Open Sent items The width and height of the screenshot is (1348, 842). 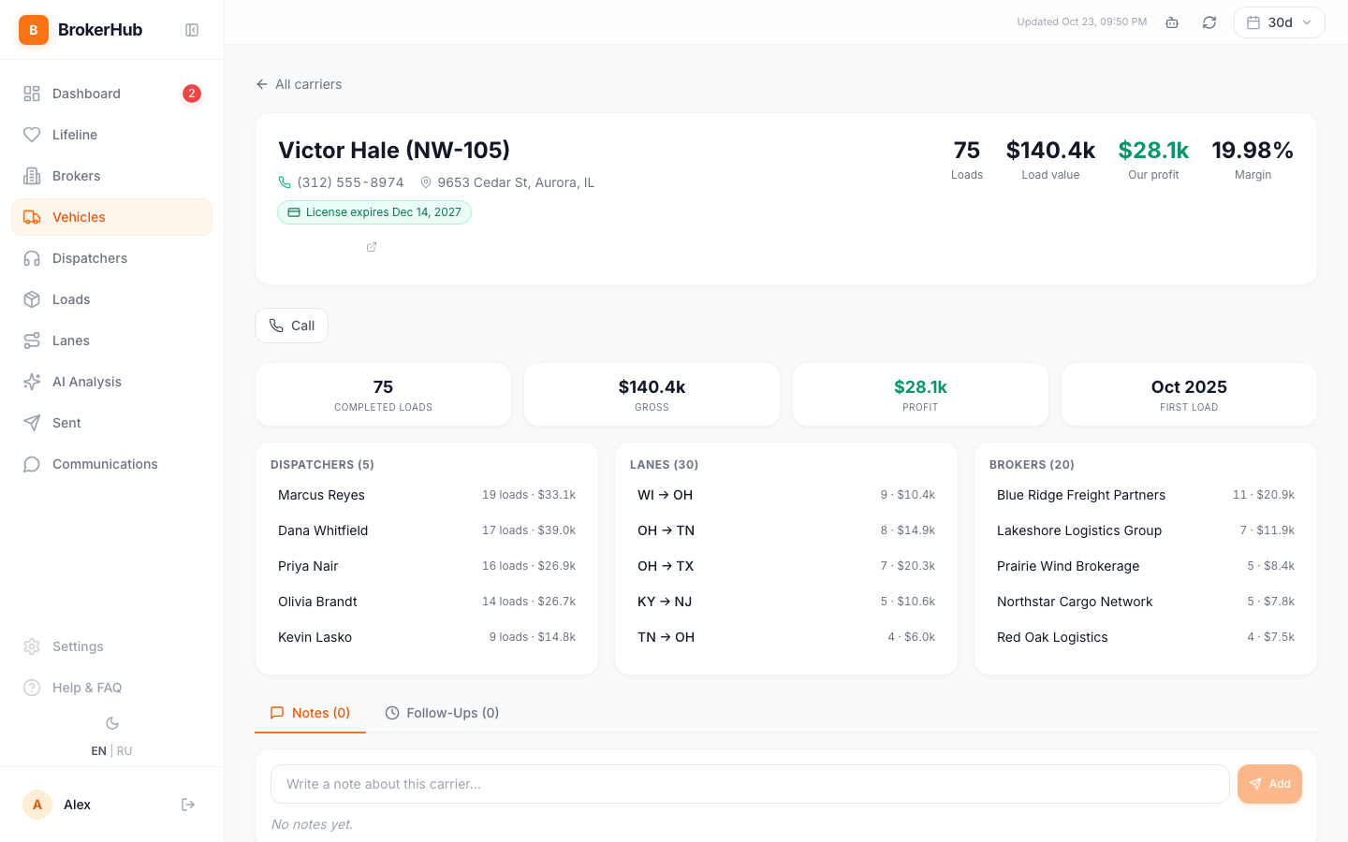click(112, 423)
